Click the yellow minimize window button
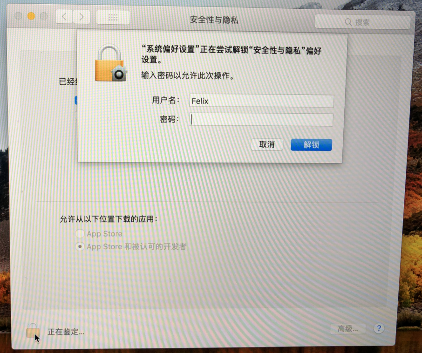Viewport: 422px width, 353px height. coord(31,16)
